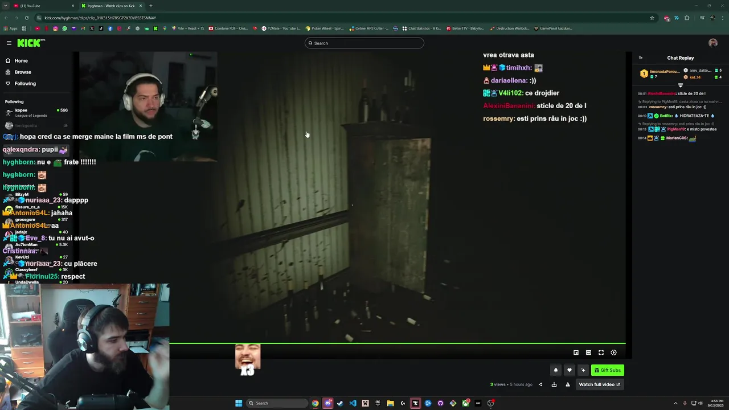Click the KICK logo
The width and height of the screenshot is (729, 410).
coord(31,43)
